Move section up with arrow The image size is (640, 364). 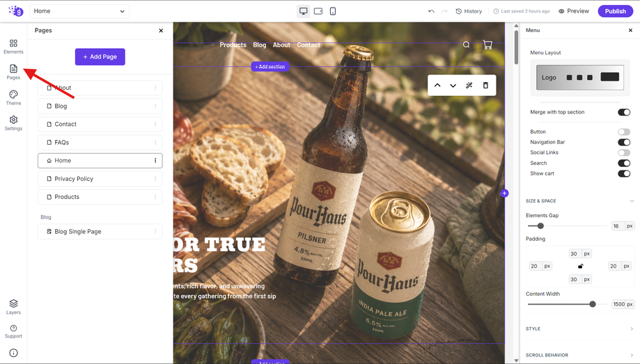click(x=437, y=86)
